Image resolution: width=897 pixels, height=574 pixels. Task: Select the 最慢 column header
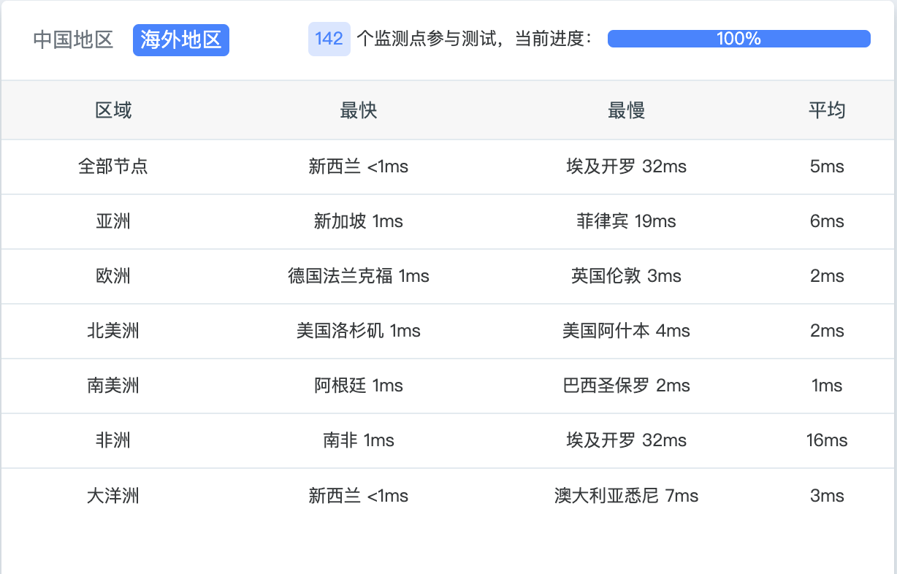626,110
